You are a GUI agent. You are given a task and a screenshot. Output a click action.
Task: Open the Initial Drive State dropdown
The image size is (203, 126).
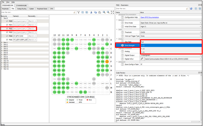[171, 27]
